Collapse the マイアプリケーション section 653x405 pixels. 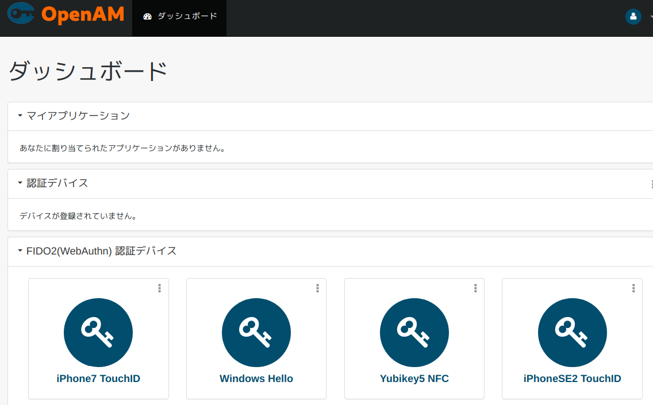coord(19,115)
